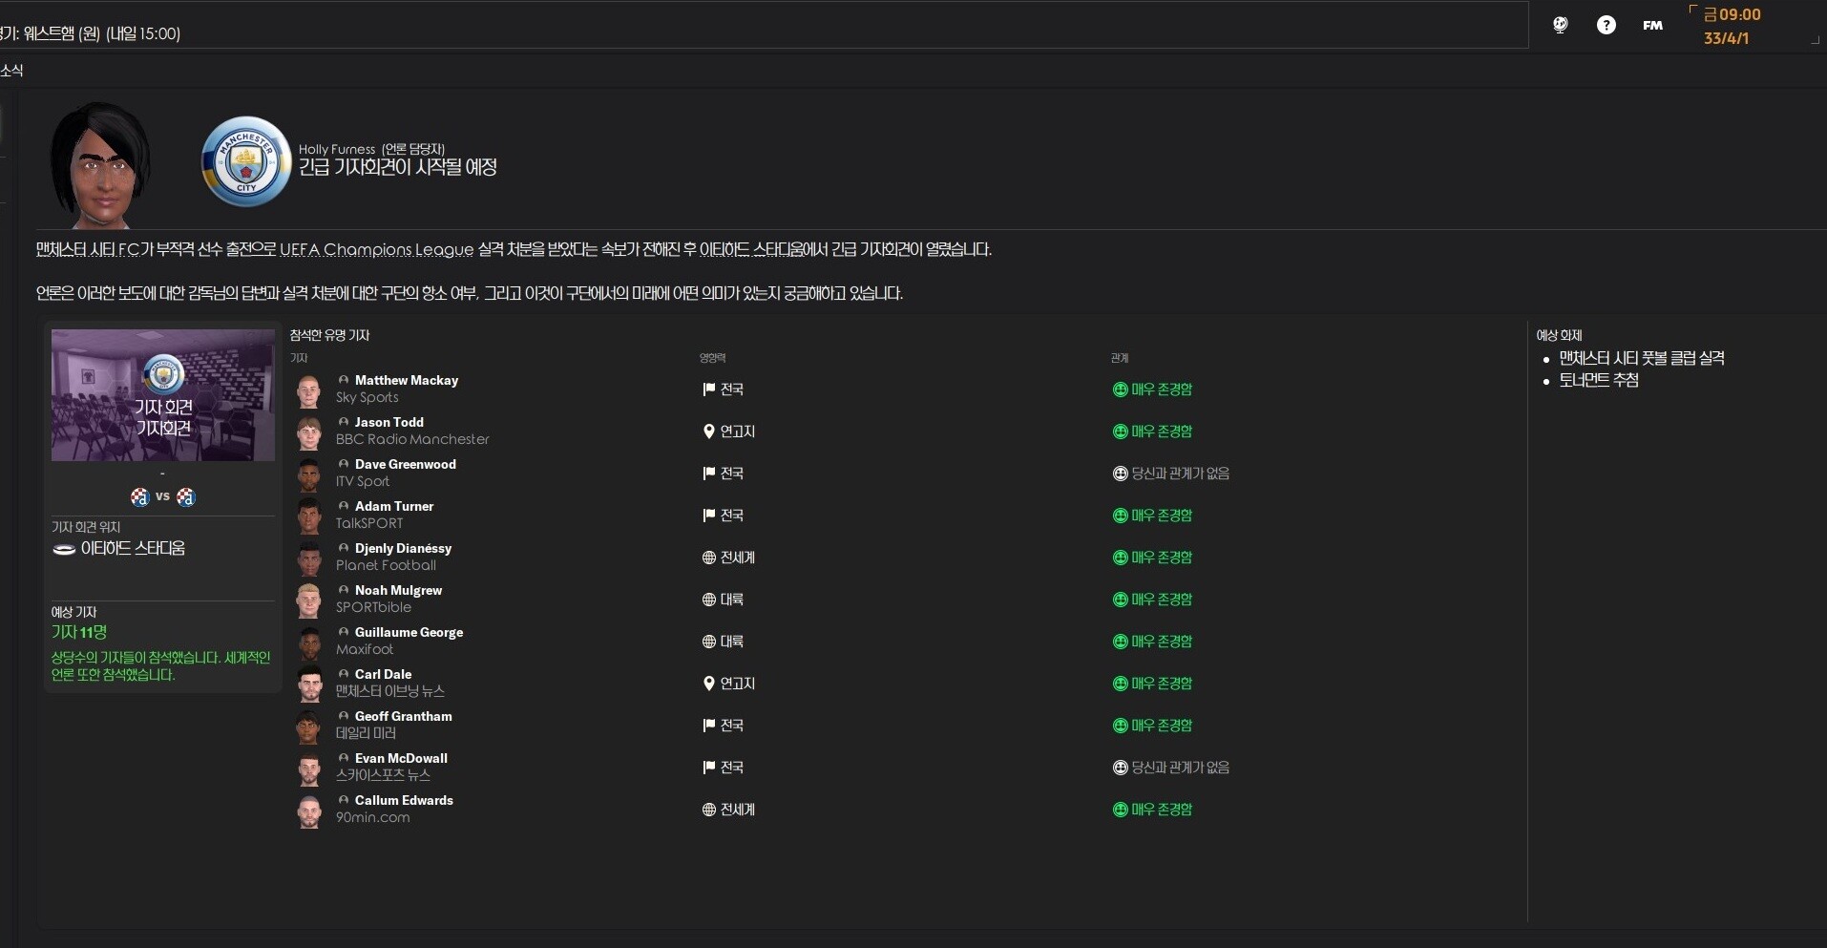Open Holly Furness's portrait
The height and width of the screenshot is (948, 1827).
point(100,165)
